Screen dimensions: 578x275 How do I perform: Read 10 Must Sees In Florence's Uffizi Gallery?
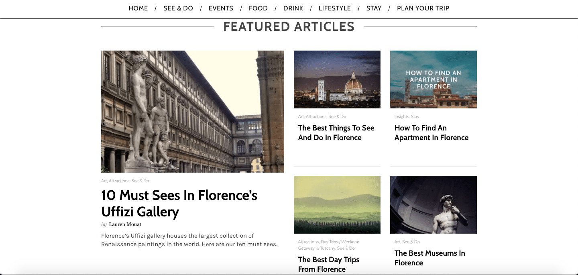click(x=179, y=203)
